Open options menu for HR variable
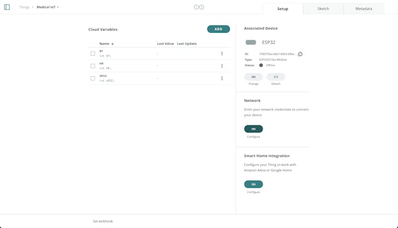 tap(222, 66)
